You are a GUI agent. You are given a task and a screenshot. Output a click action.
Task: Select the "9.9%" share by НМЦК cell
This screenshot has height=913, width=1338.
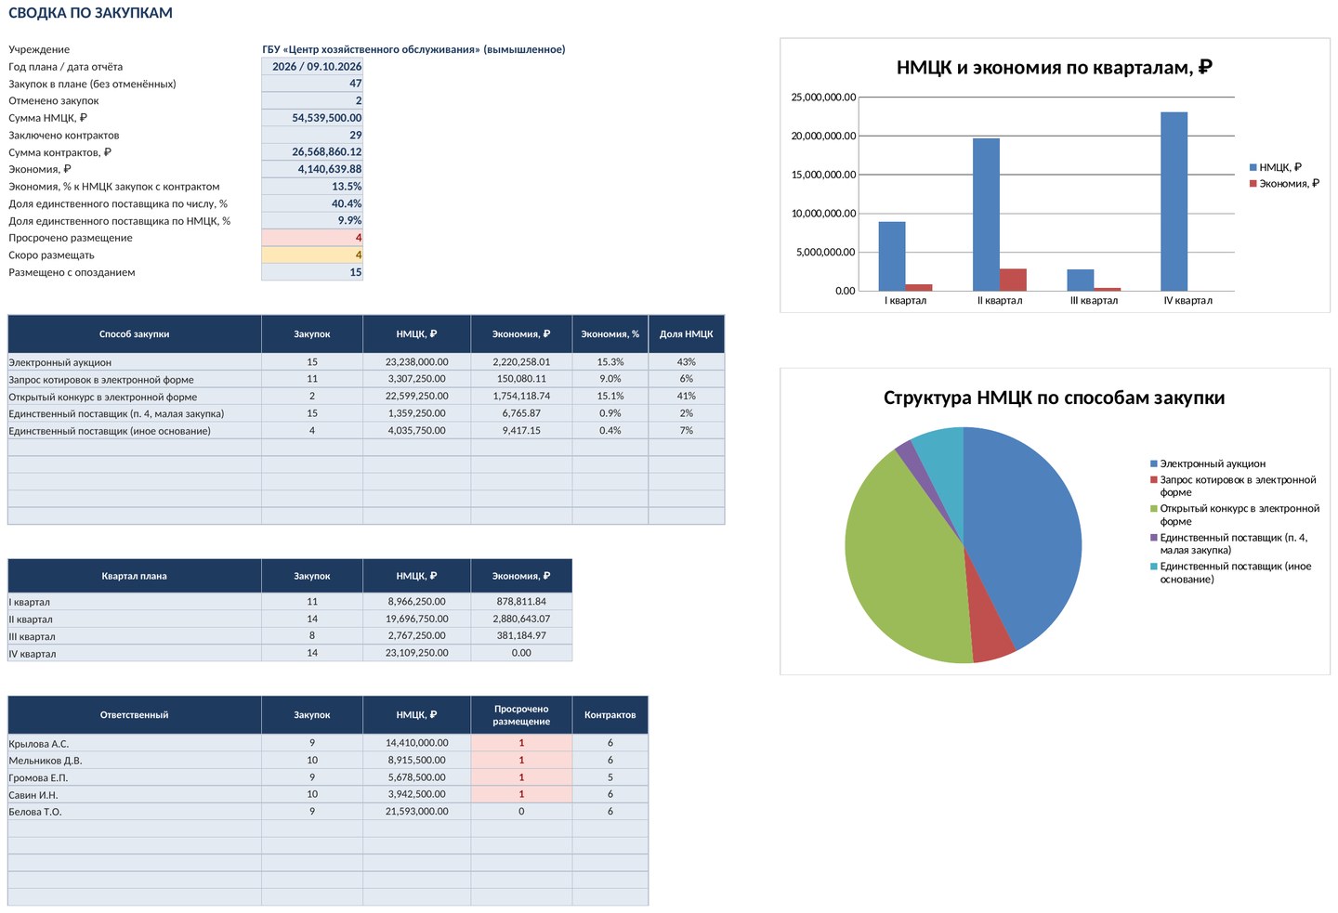coord(312,221)
